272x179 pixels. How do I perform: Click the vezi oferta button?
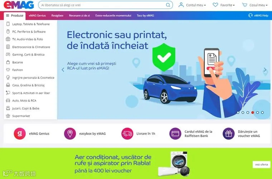coord(261,164)
